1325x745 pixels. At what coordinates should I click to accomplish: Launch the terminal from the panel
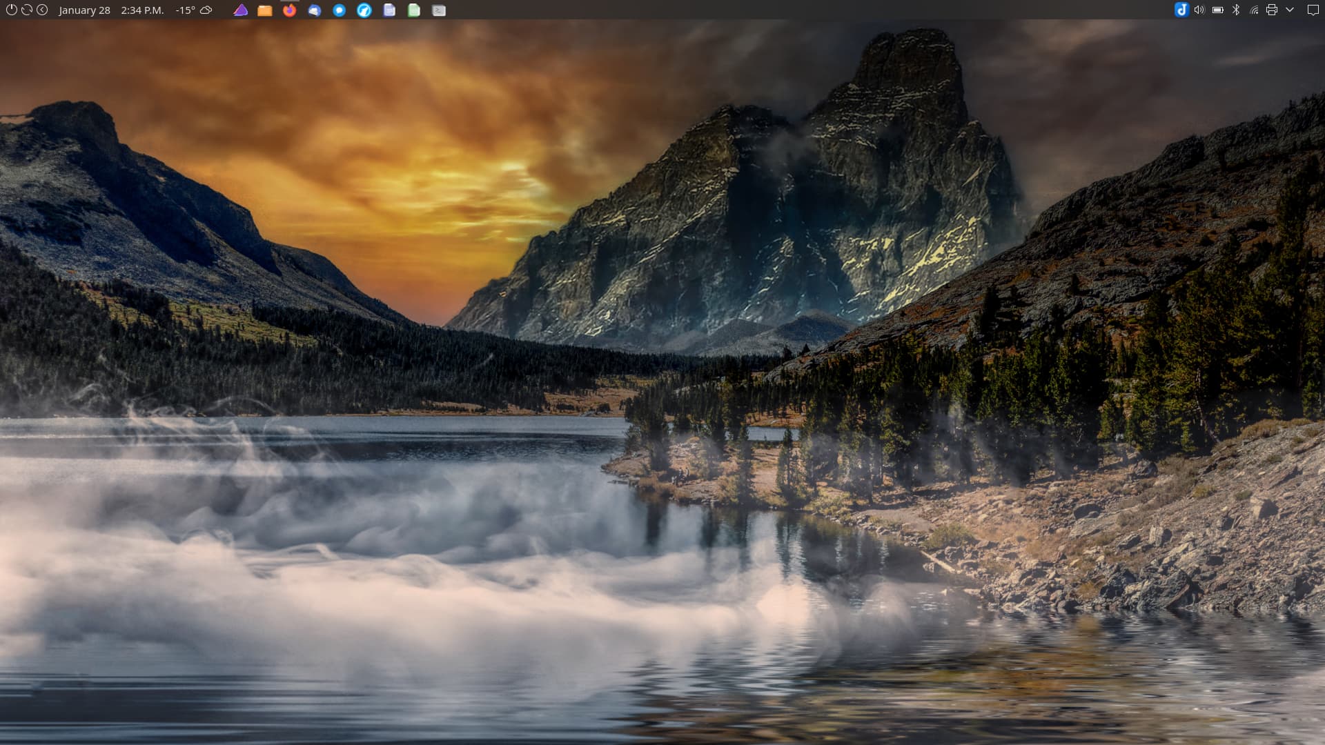click(x=439, y=10)
